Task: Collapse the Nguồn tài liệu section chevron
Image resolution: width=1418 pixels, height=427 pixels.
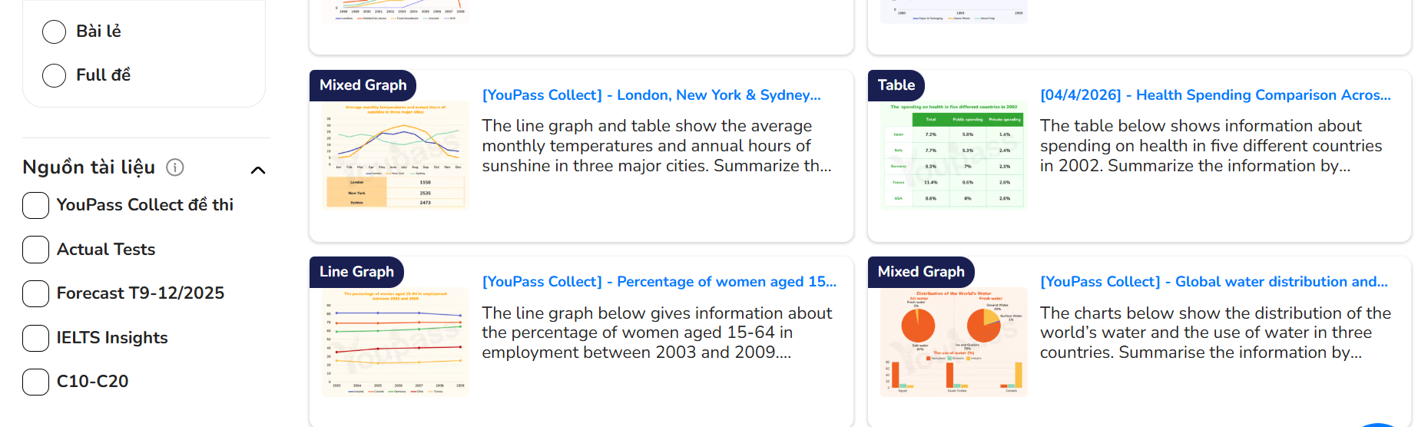Action: pyautogui.click(x=258, y=170)
